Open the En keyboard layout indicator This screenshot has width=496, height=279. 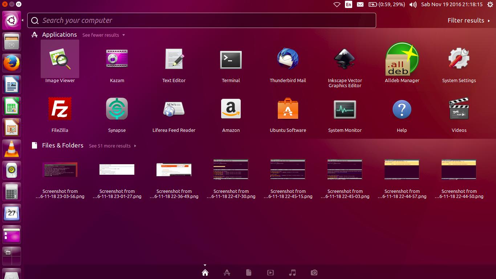pyautogui.click(x=349, y=4)
